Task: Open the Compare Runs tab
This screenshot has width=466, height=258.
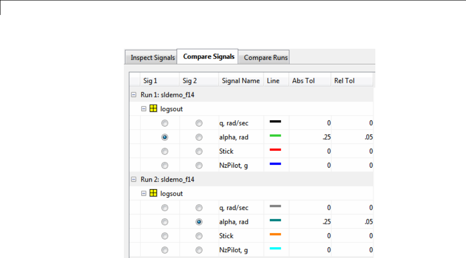Action: tap(265, 58)
